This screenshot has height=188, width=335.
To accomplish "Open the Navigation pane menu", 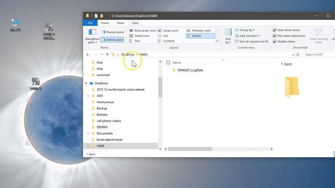I will [x=92, y=37].
